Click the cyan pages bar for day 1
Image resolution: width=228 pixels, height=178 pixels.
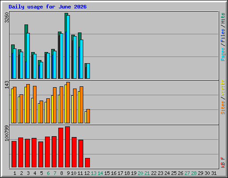click(15, 64)
